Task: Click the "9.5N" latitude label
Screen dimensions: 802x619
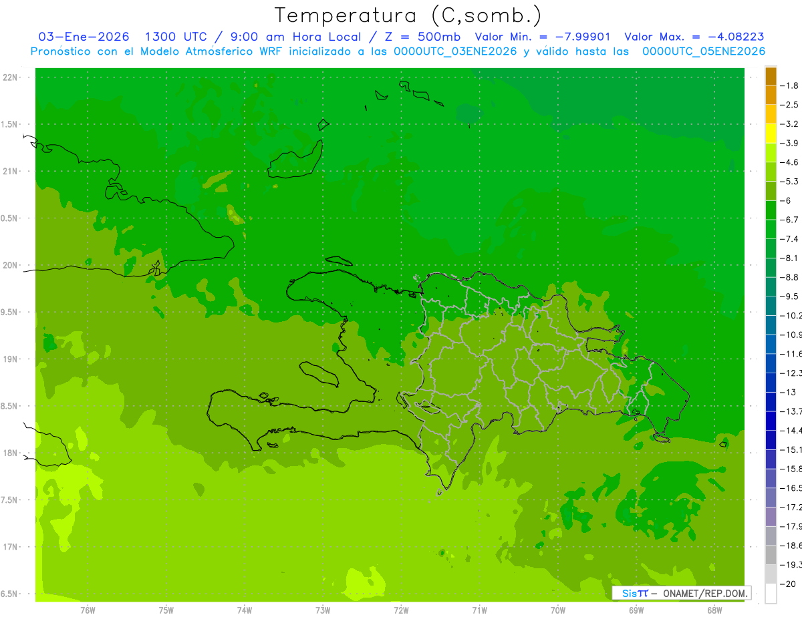Action: click(9, 313)
